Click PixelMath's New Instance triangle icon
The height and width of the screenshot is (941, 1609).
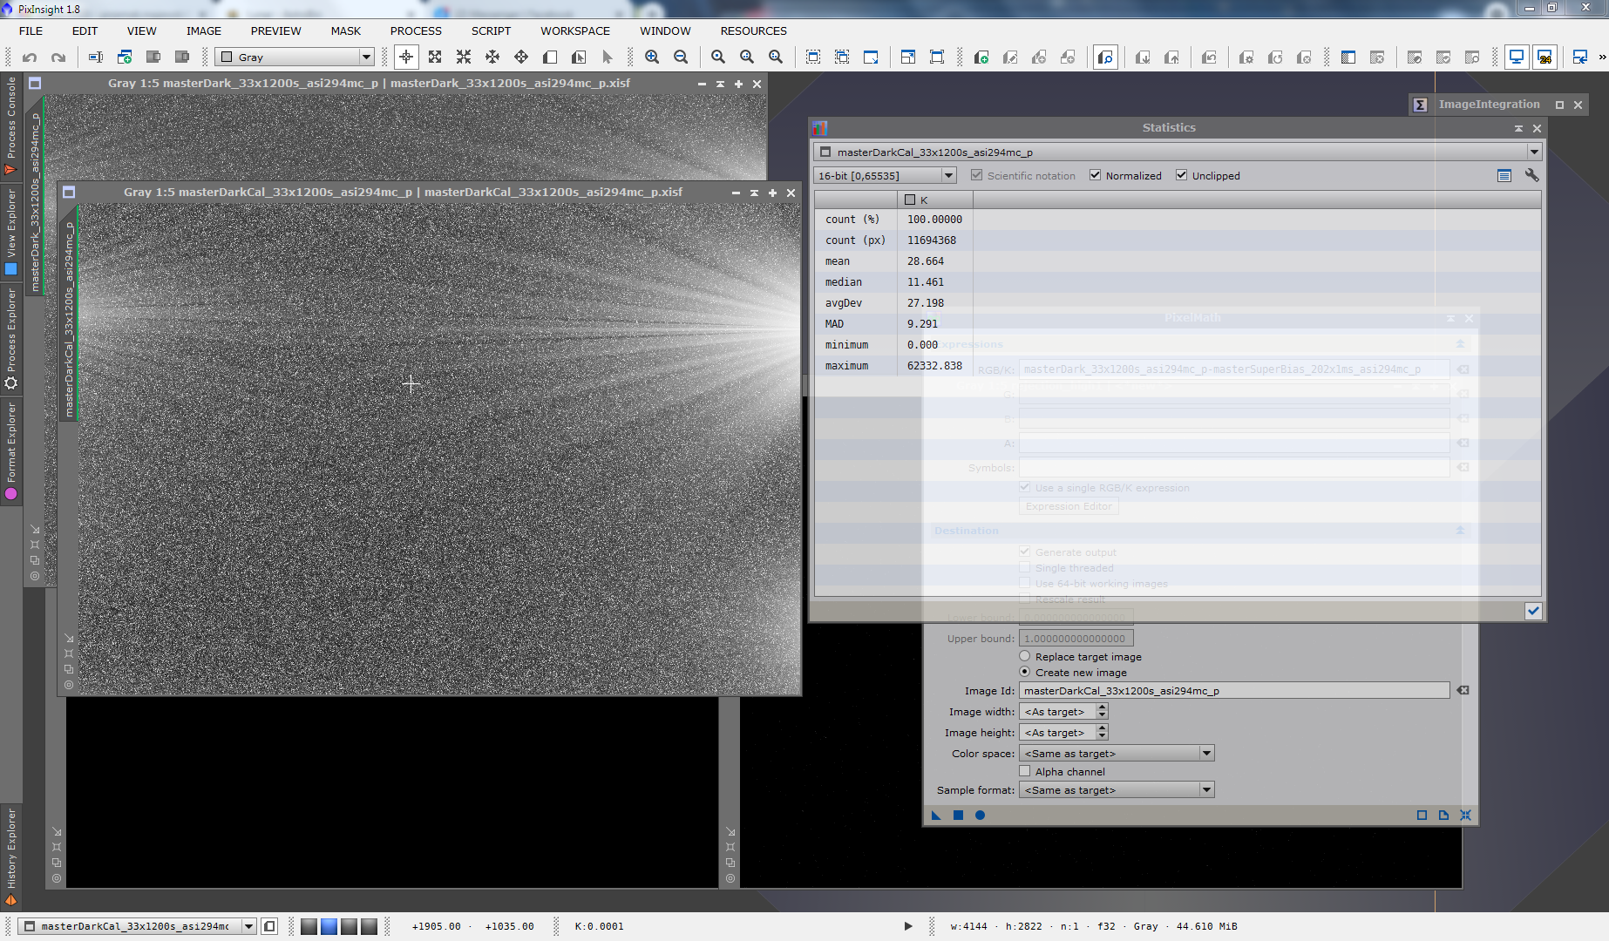[x=936, y=816]
